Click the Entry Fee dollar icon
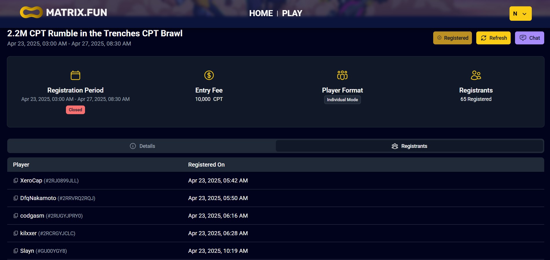550x260 pixels. (209, 75)
